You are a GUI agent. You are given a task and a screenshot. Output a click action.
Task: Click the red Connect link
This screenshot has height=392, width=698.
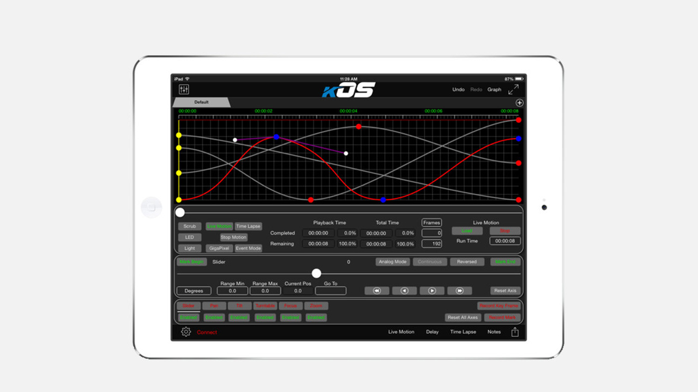[x=207, y=332]
